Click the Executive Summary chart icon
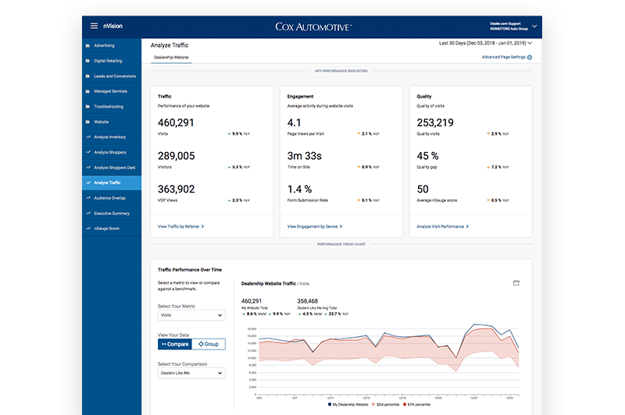The image size is (625, 415). click(88, 213)
